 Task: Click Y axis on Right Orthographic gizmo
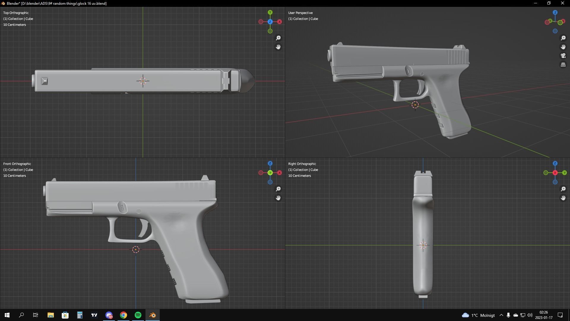564,173
